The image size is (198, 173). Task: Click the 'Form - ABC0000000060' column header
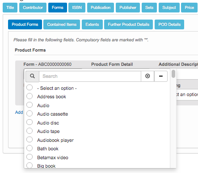(47, 64)
